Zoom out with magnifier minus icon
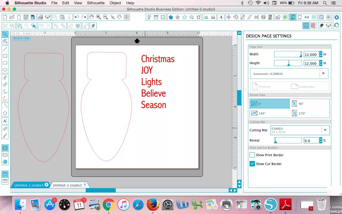Screen dimensions: 342x214 106,17
